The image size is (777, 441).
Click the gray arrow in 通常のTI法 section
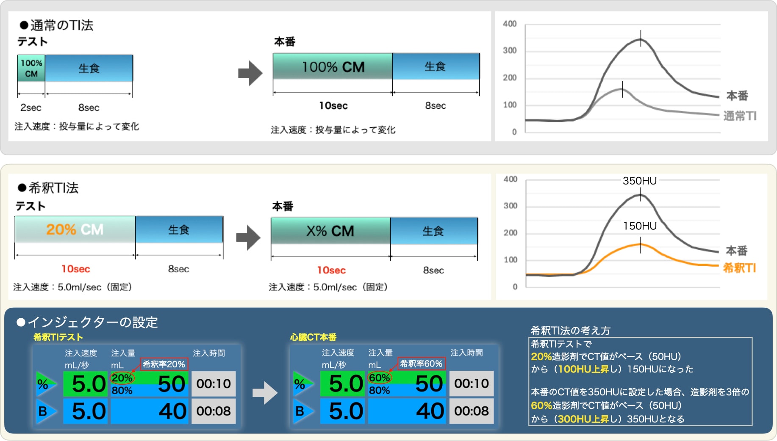250,73
